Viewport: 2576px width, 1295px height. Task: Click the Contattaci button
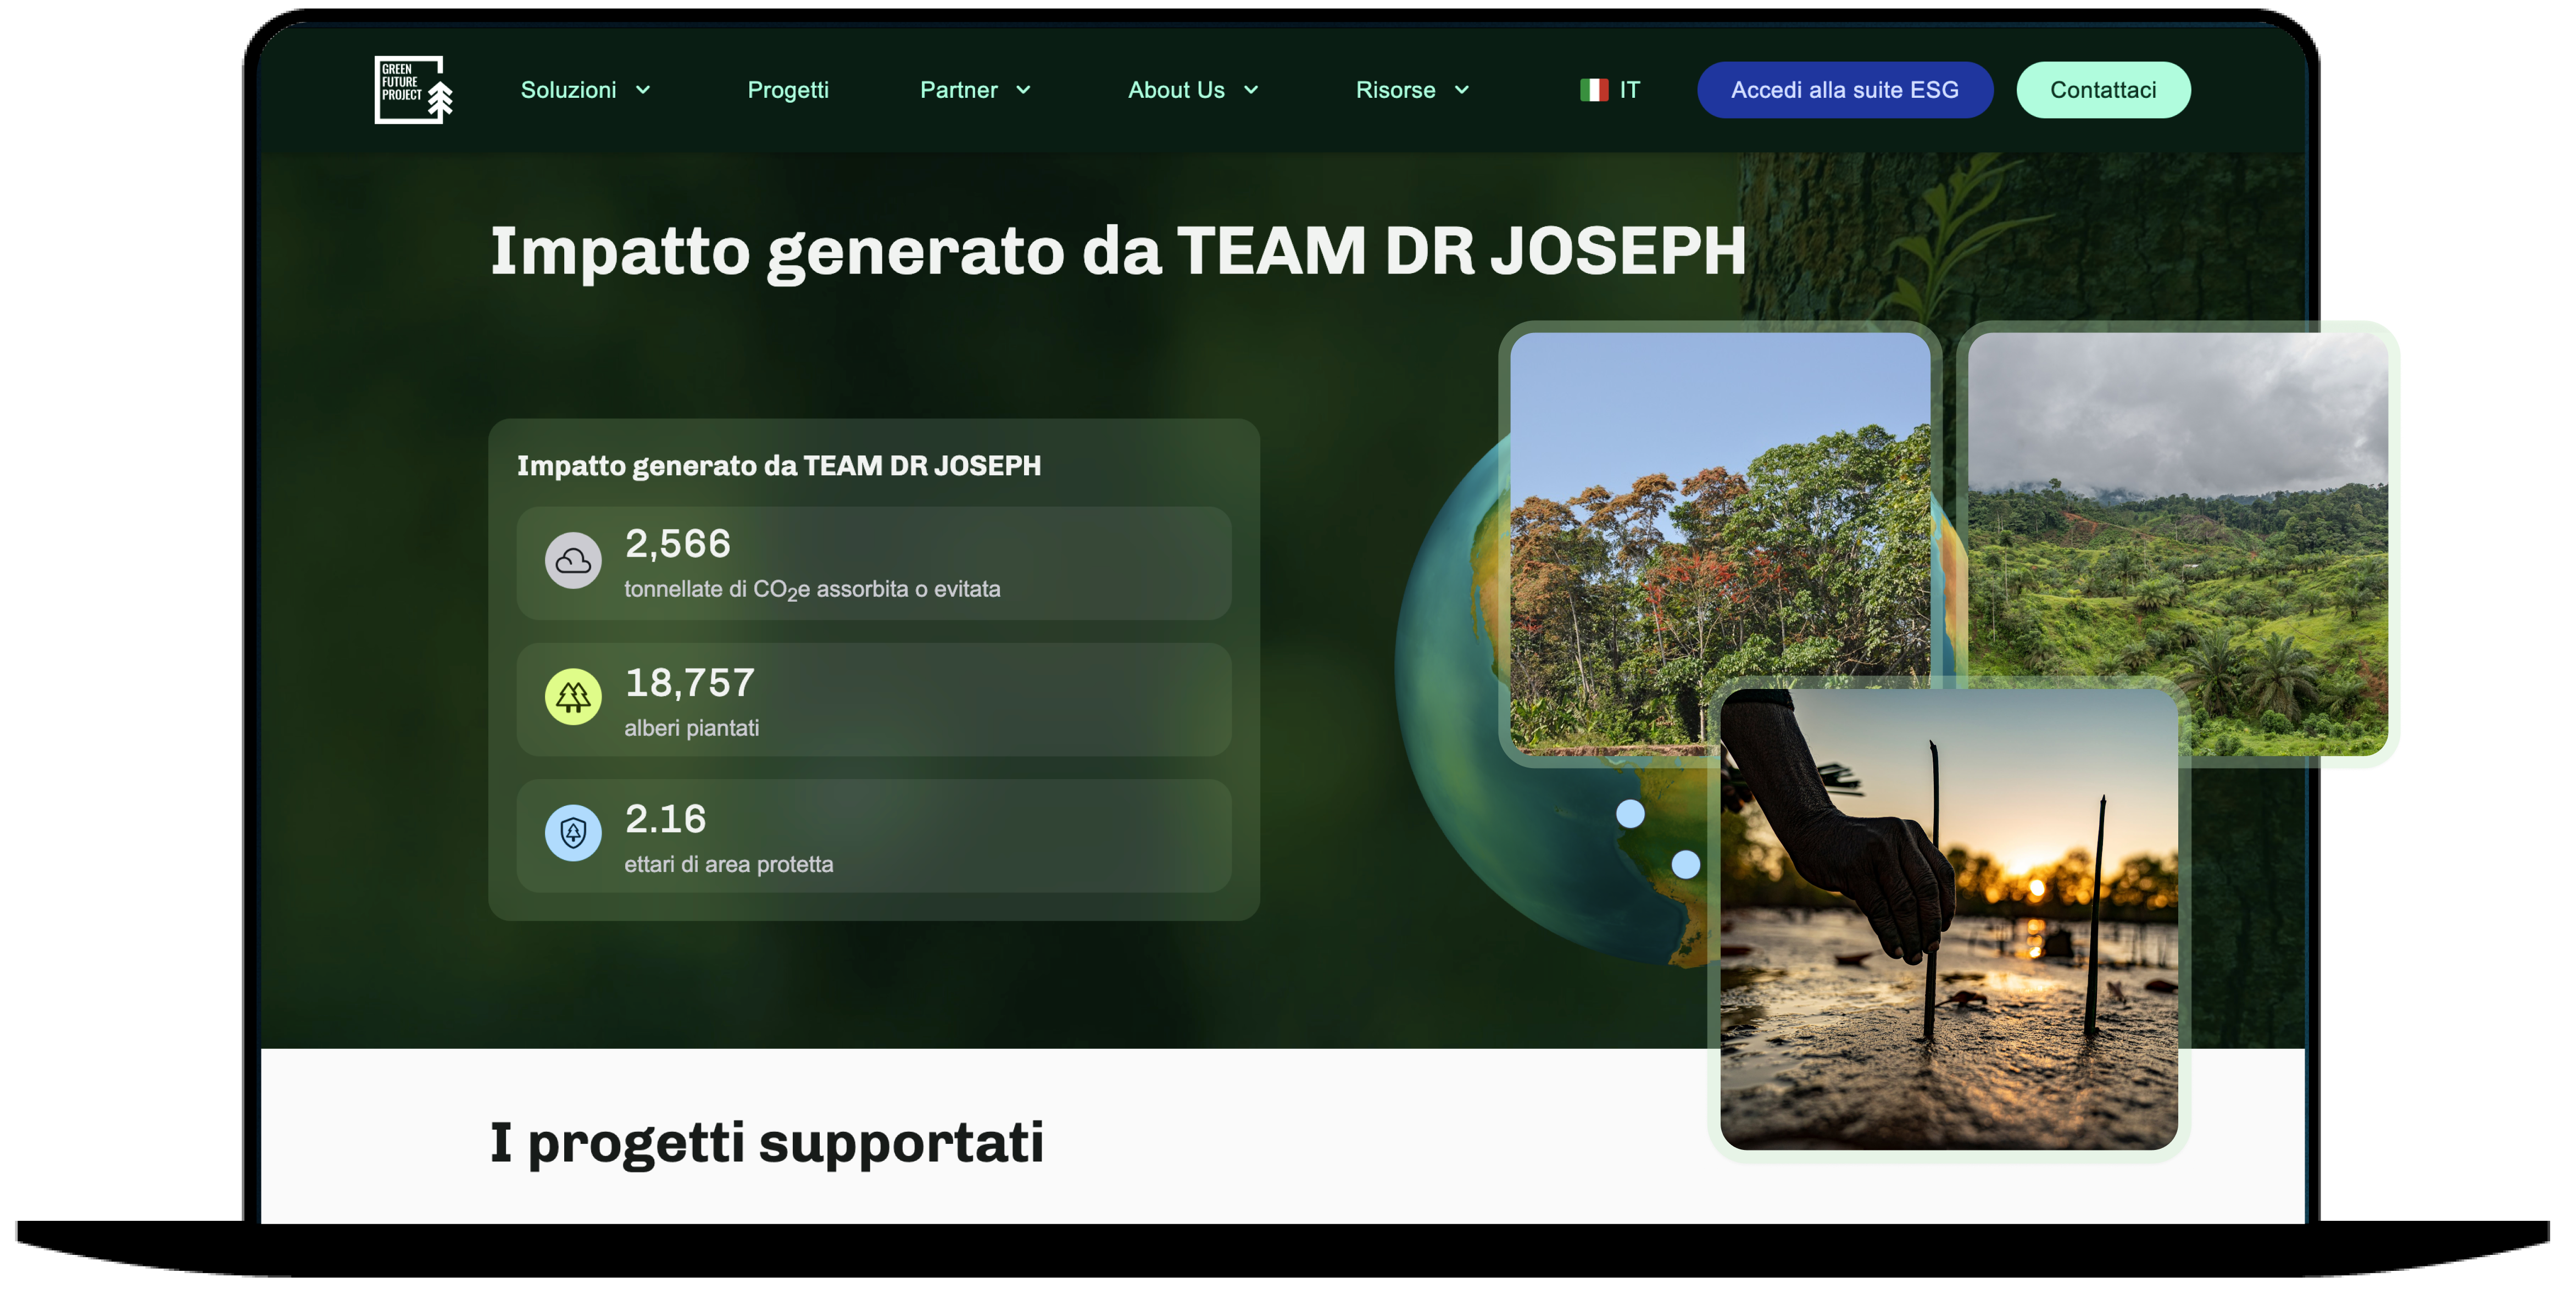click(2103, 90)
